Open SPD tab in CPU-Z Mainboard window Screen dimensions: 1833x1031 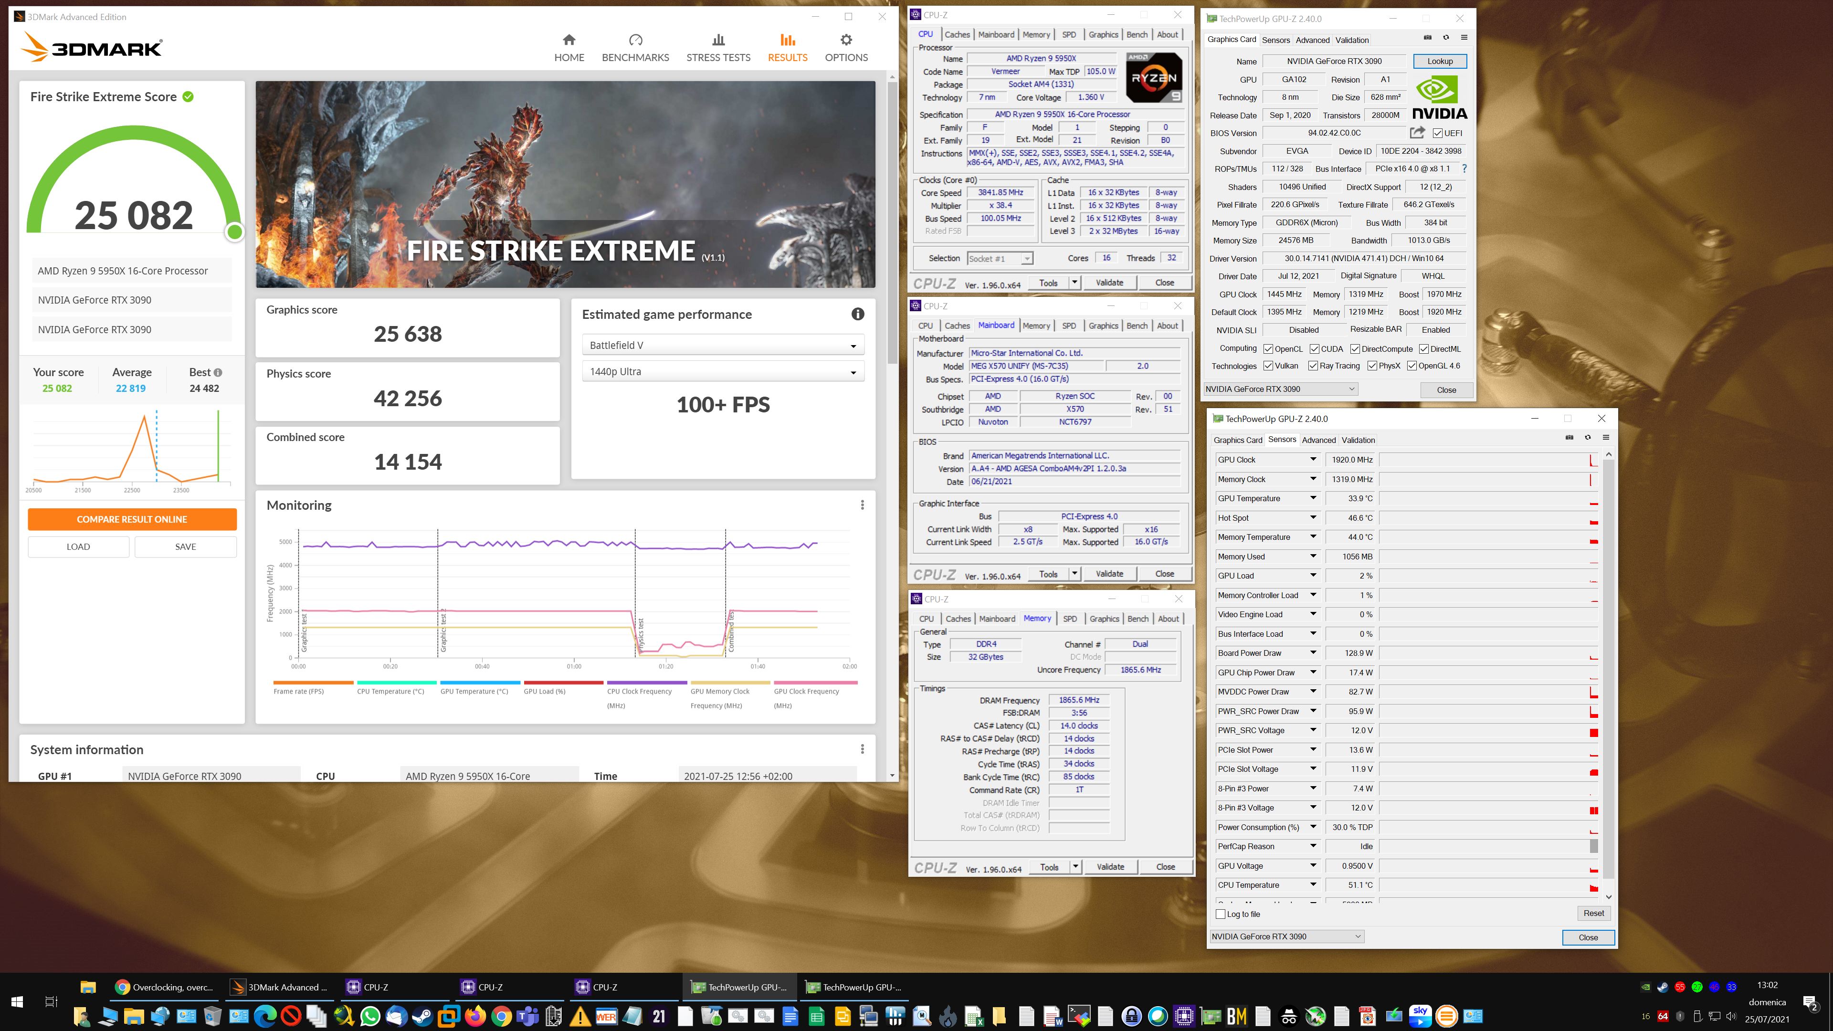tap(1069, 325)
